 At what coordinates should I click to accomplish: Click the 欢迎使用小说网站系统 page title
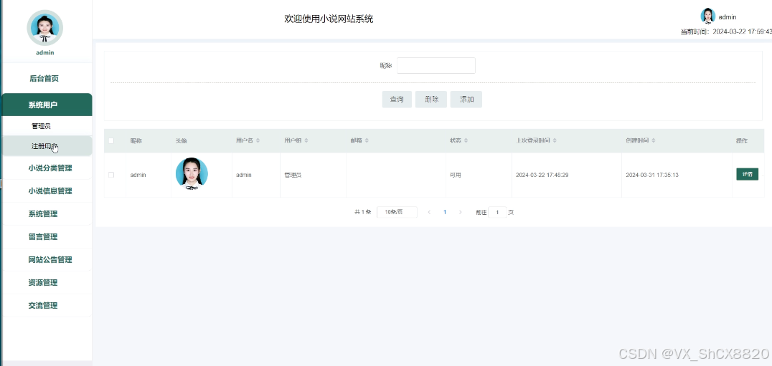[x=329, y=19]
